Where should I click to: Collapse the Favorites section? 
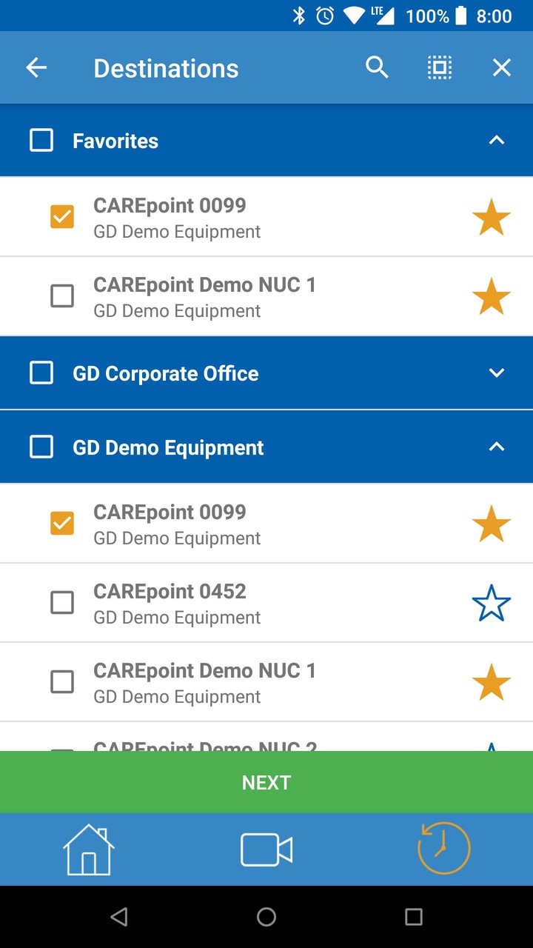497,140
